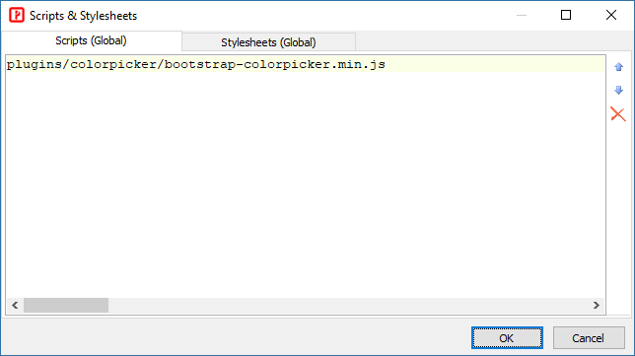
Task: Delete the selected script with the red X
Action: coord(618,114)
